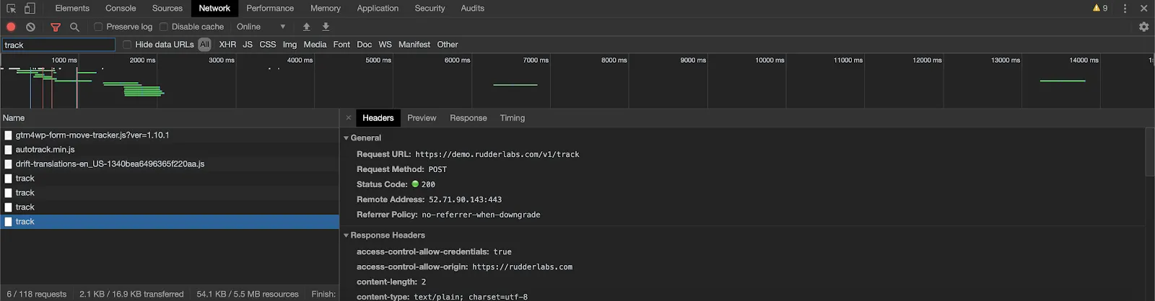Screen dimensions: 1155x301
Task: Open the DevTools three-dot menu
Action: click(x=1125, y=9)
